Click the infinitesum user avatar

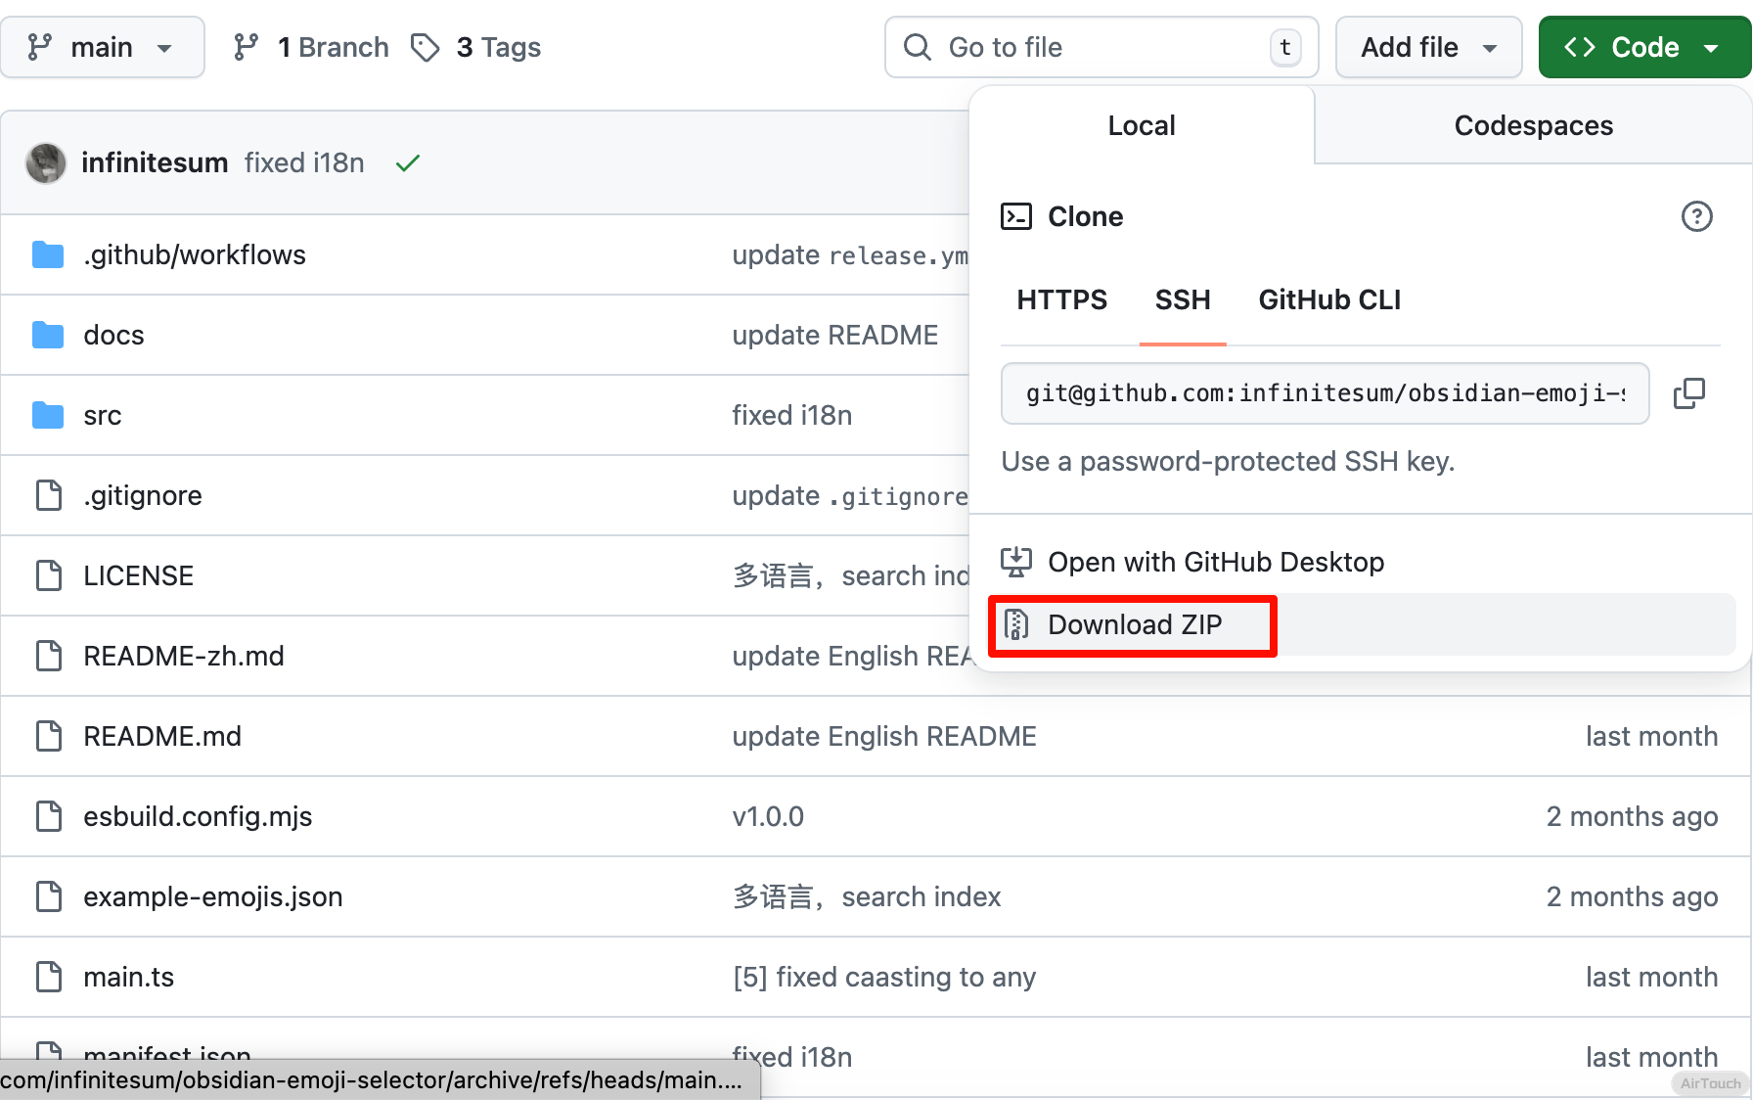46,162
